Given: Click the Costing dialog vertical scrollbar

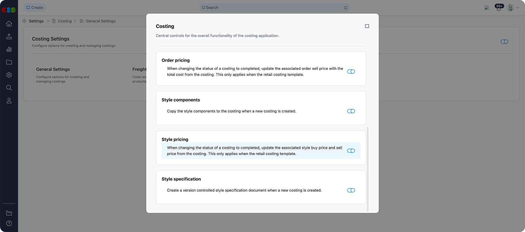Looking at the screenshot, I should (x=368, y=169).
